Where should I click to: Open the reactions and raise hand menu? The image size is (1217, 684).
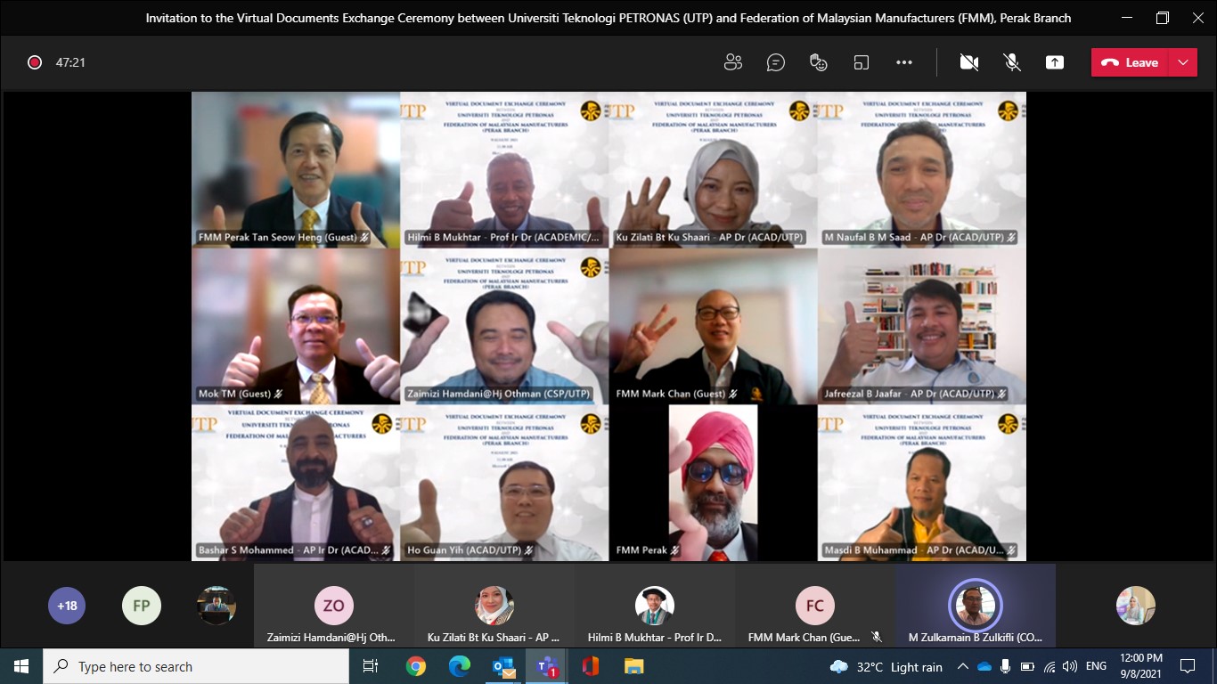click(x=819, y=62)
